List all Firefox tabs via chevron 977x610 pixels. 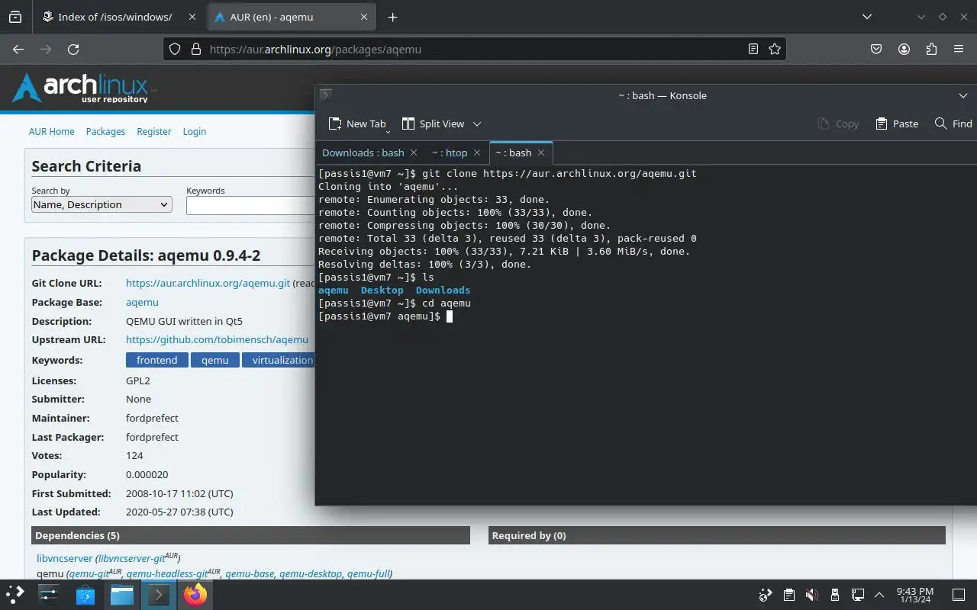pyautogui.click(x=866, y=17)
